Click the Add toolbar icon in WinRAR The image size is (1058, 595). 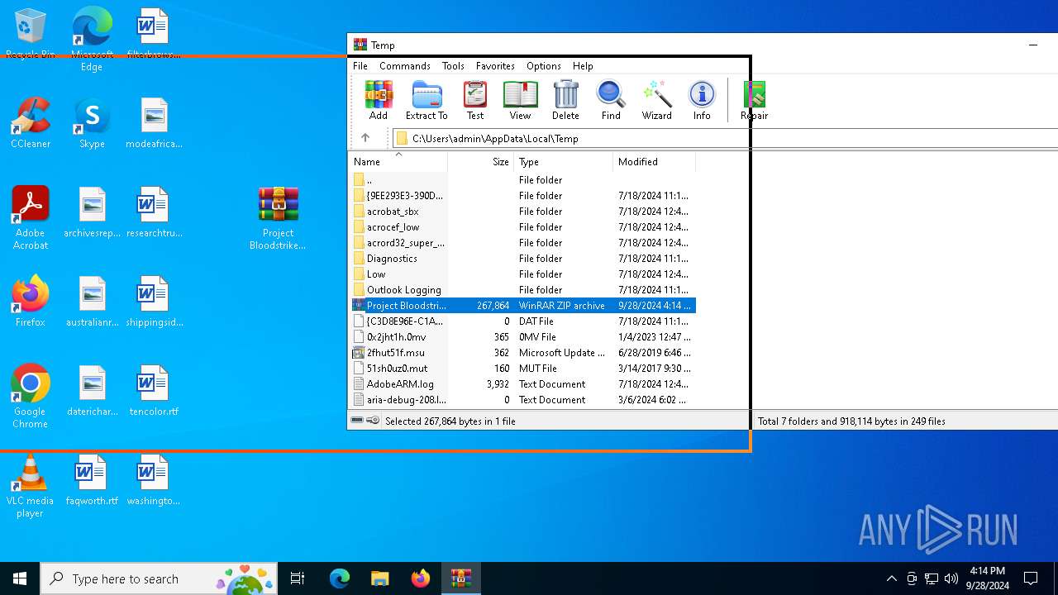pos(379,100)
